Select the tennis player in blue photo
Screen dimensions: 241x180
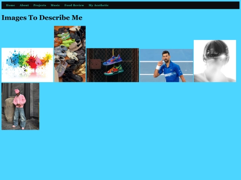[166, 65]
